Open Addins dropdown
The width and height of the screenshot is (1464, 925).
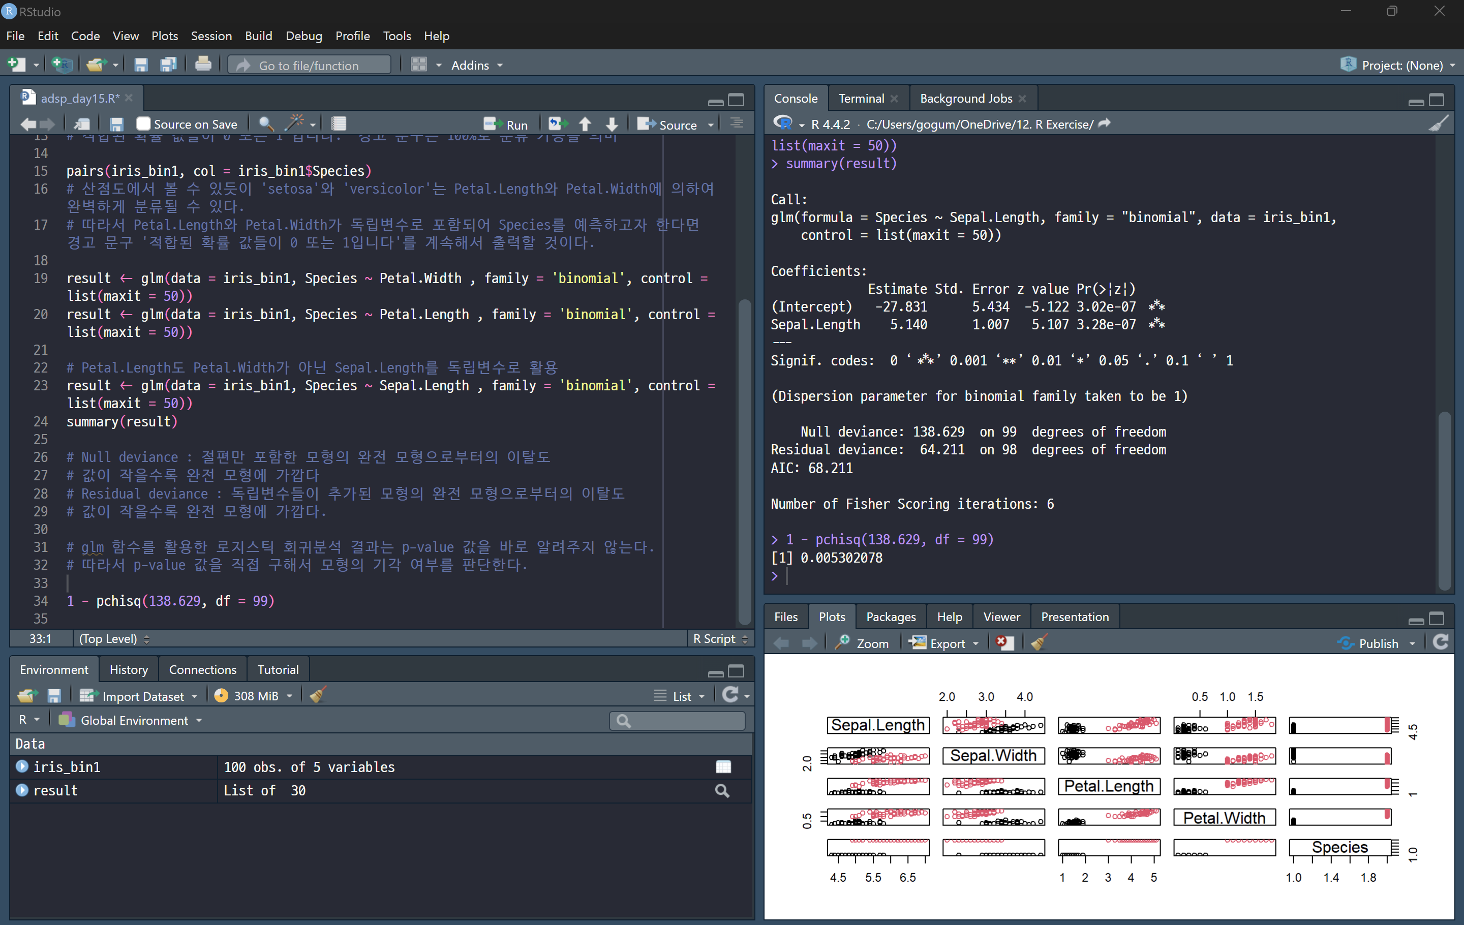coord(477,65)
